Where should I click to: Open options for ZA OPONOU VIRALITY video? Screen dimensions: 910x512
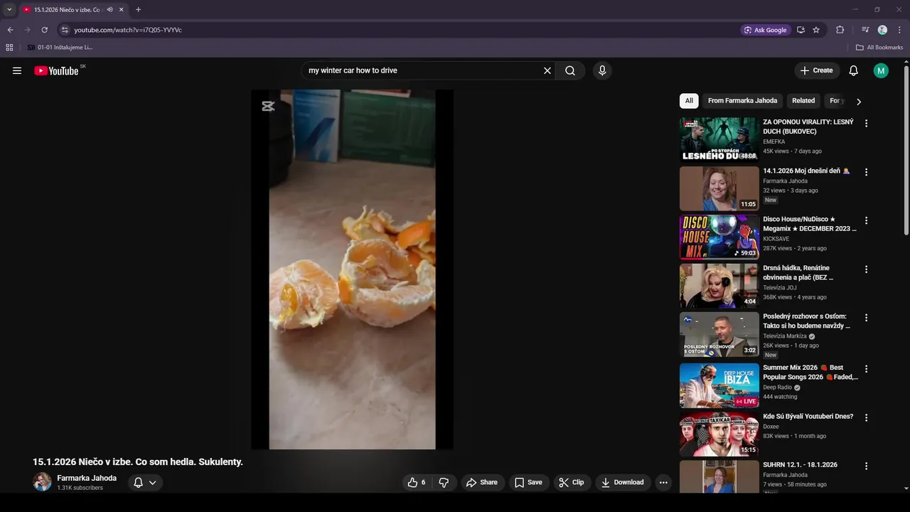[866, 123]
